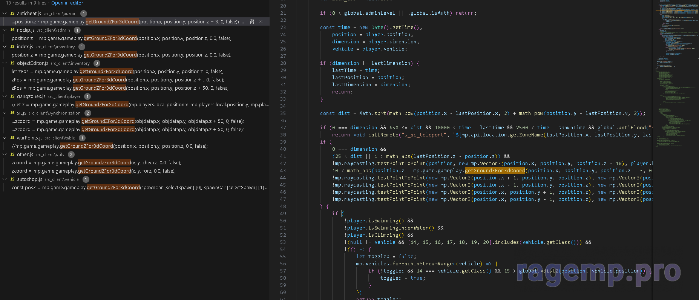Viewport: 699px width, 300px height.
Task: Click line number 28 in the editor gutter
Action: click(x=283, y=63)
